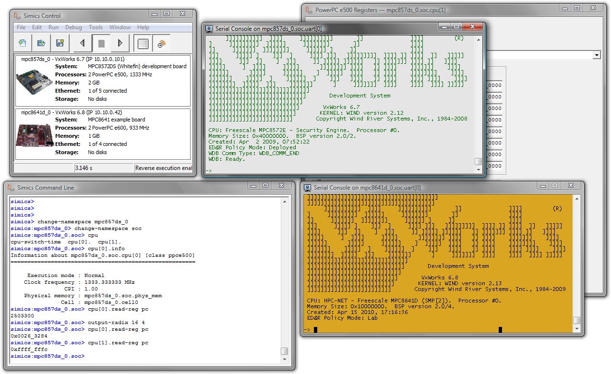Click the 0x0026_3284 output value in command line
The height and width of the screenshot is (374, 611).
[29, 336]
